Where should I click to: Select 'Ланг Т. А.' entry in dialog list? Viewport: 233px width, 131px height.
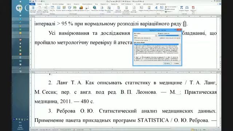coord(156,57)
